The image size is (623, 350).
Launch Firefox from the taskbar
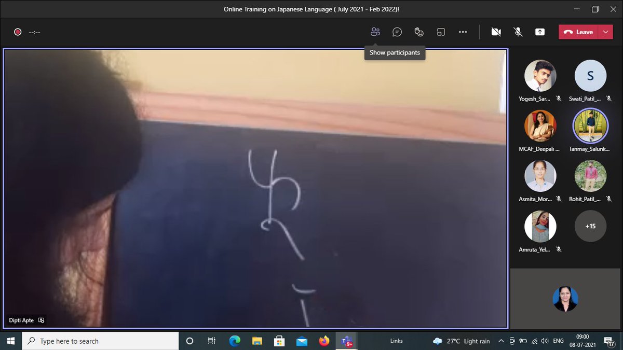point(324,341)
